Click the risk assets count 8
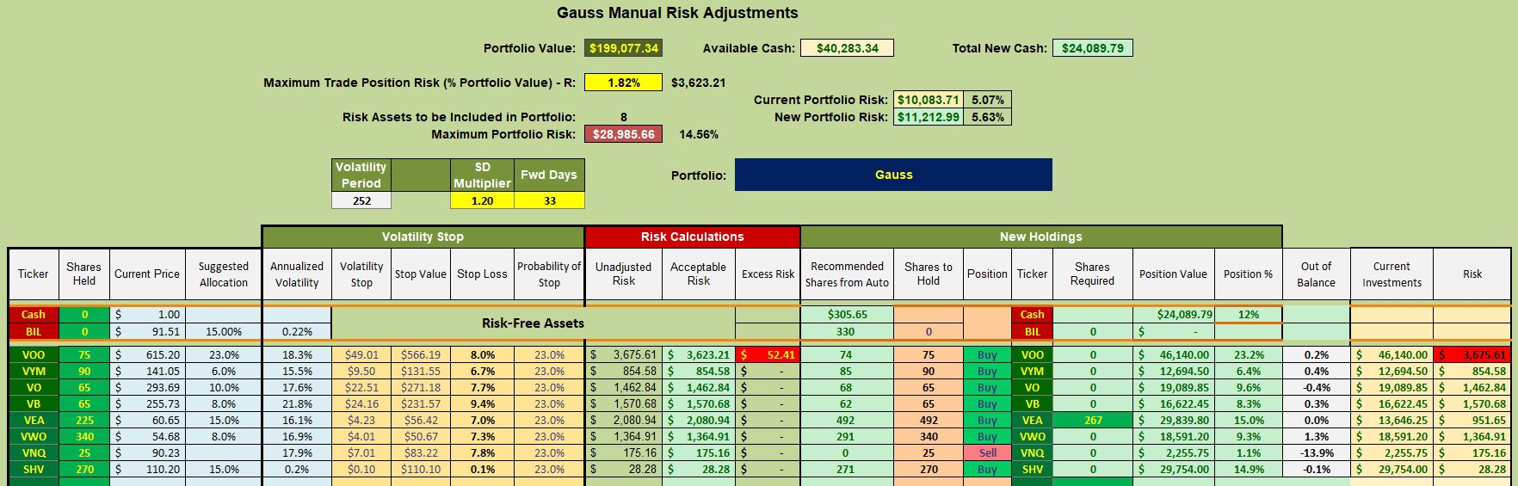The height and width of the screenshot is (486, 1518). (x=624, y=117)
